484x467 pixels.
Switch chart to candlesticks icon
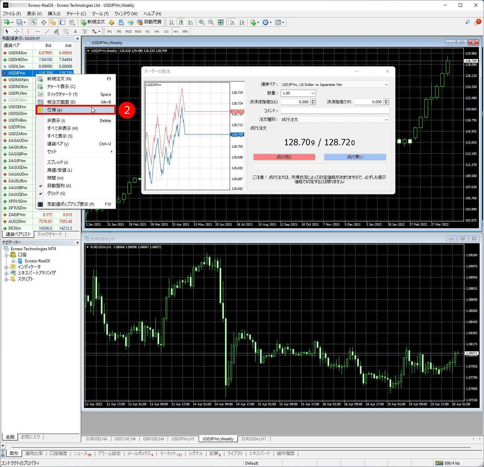(181, 22)
